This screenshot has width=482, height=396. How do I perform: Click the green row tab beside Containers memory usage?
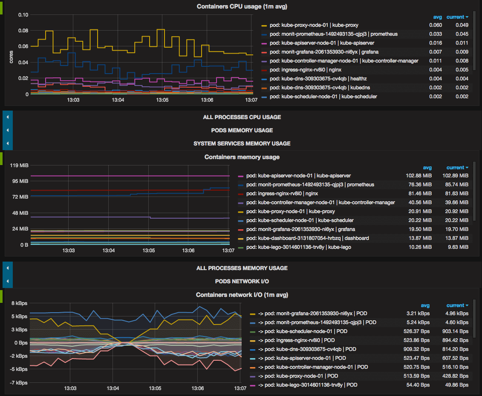click(x=1, y=158)
